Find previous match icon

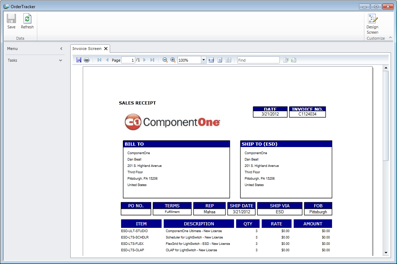pos(286,60)
